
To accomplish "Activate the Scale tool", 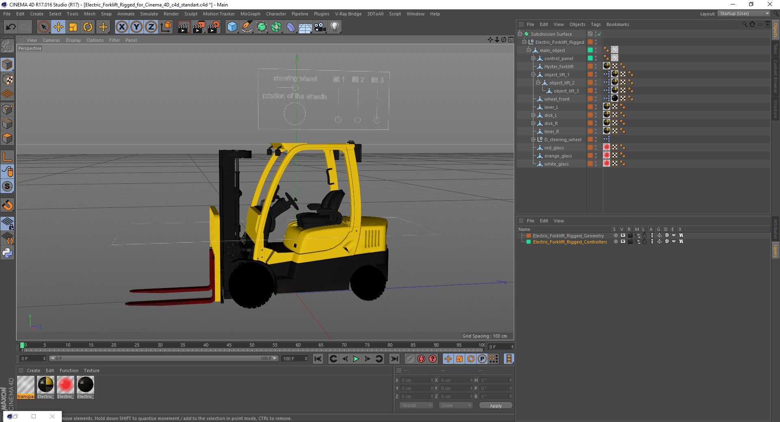I will click(73, 27).
